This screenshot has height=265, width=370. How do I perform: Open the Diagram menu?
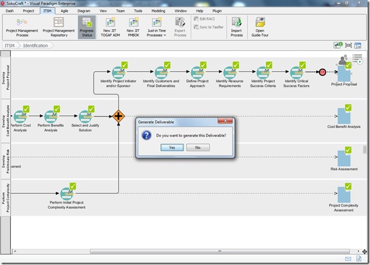[84, 11]
